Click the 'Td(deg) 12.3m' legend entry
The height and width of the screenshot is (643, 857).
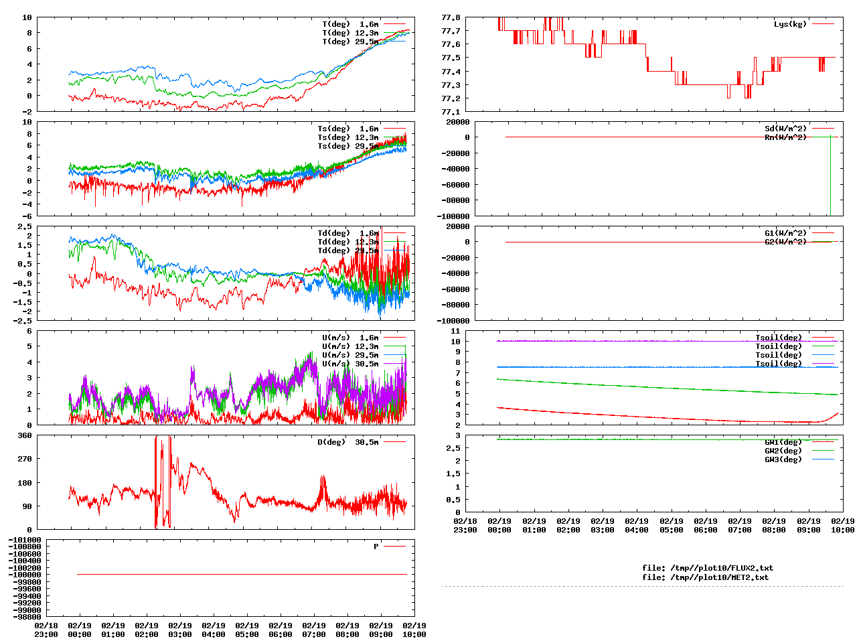click(348, 242)
